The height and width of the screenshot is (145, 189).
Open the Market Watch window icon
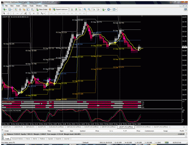click(16, 9)
